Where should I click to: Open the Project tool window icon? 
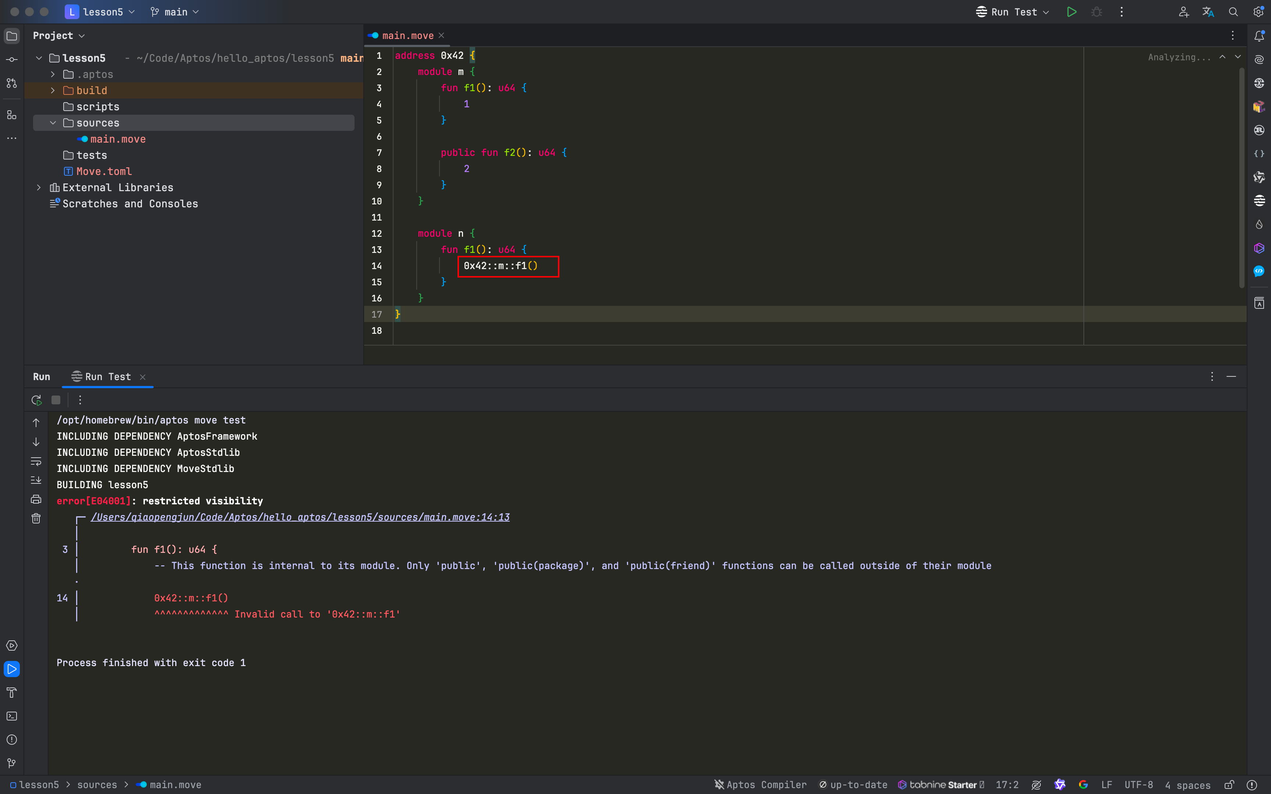(11, 36)
